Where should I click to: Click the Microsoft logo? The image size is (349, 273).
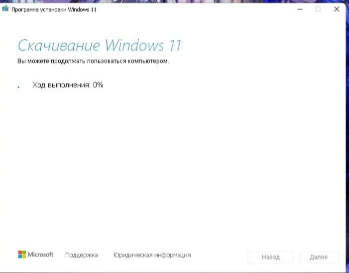36,255
